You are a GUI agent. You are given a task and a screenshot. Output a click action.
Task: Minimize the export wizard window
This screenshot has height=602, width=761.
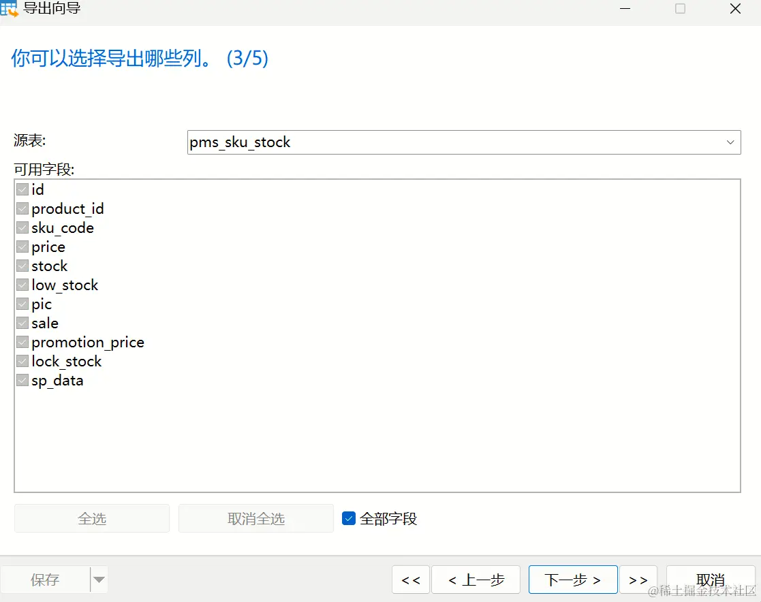coord(625,9)
